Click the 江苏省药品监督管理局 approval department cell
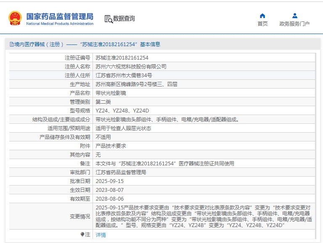323x243 pixels. pyautogui.click(x=121, y=172)
